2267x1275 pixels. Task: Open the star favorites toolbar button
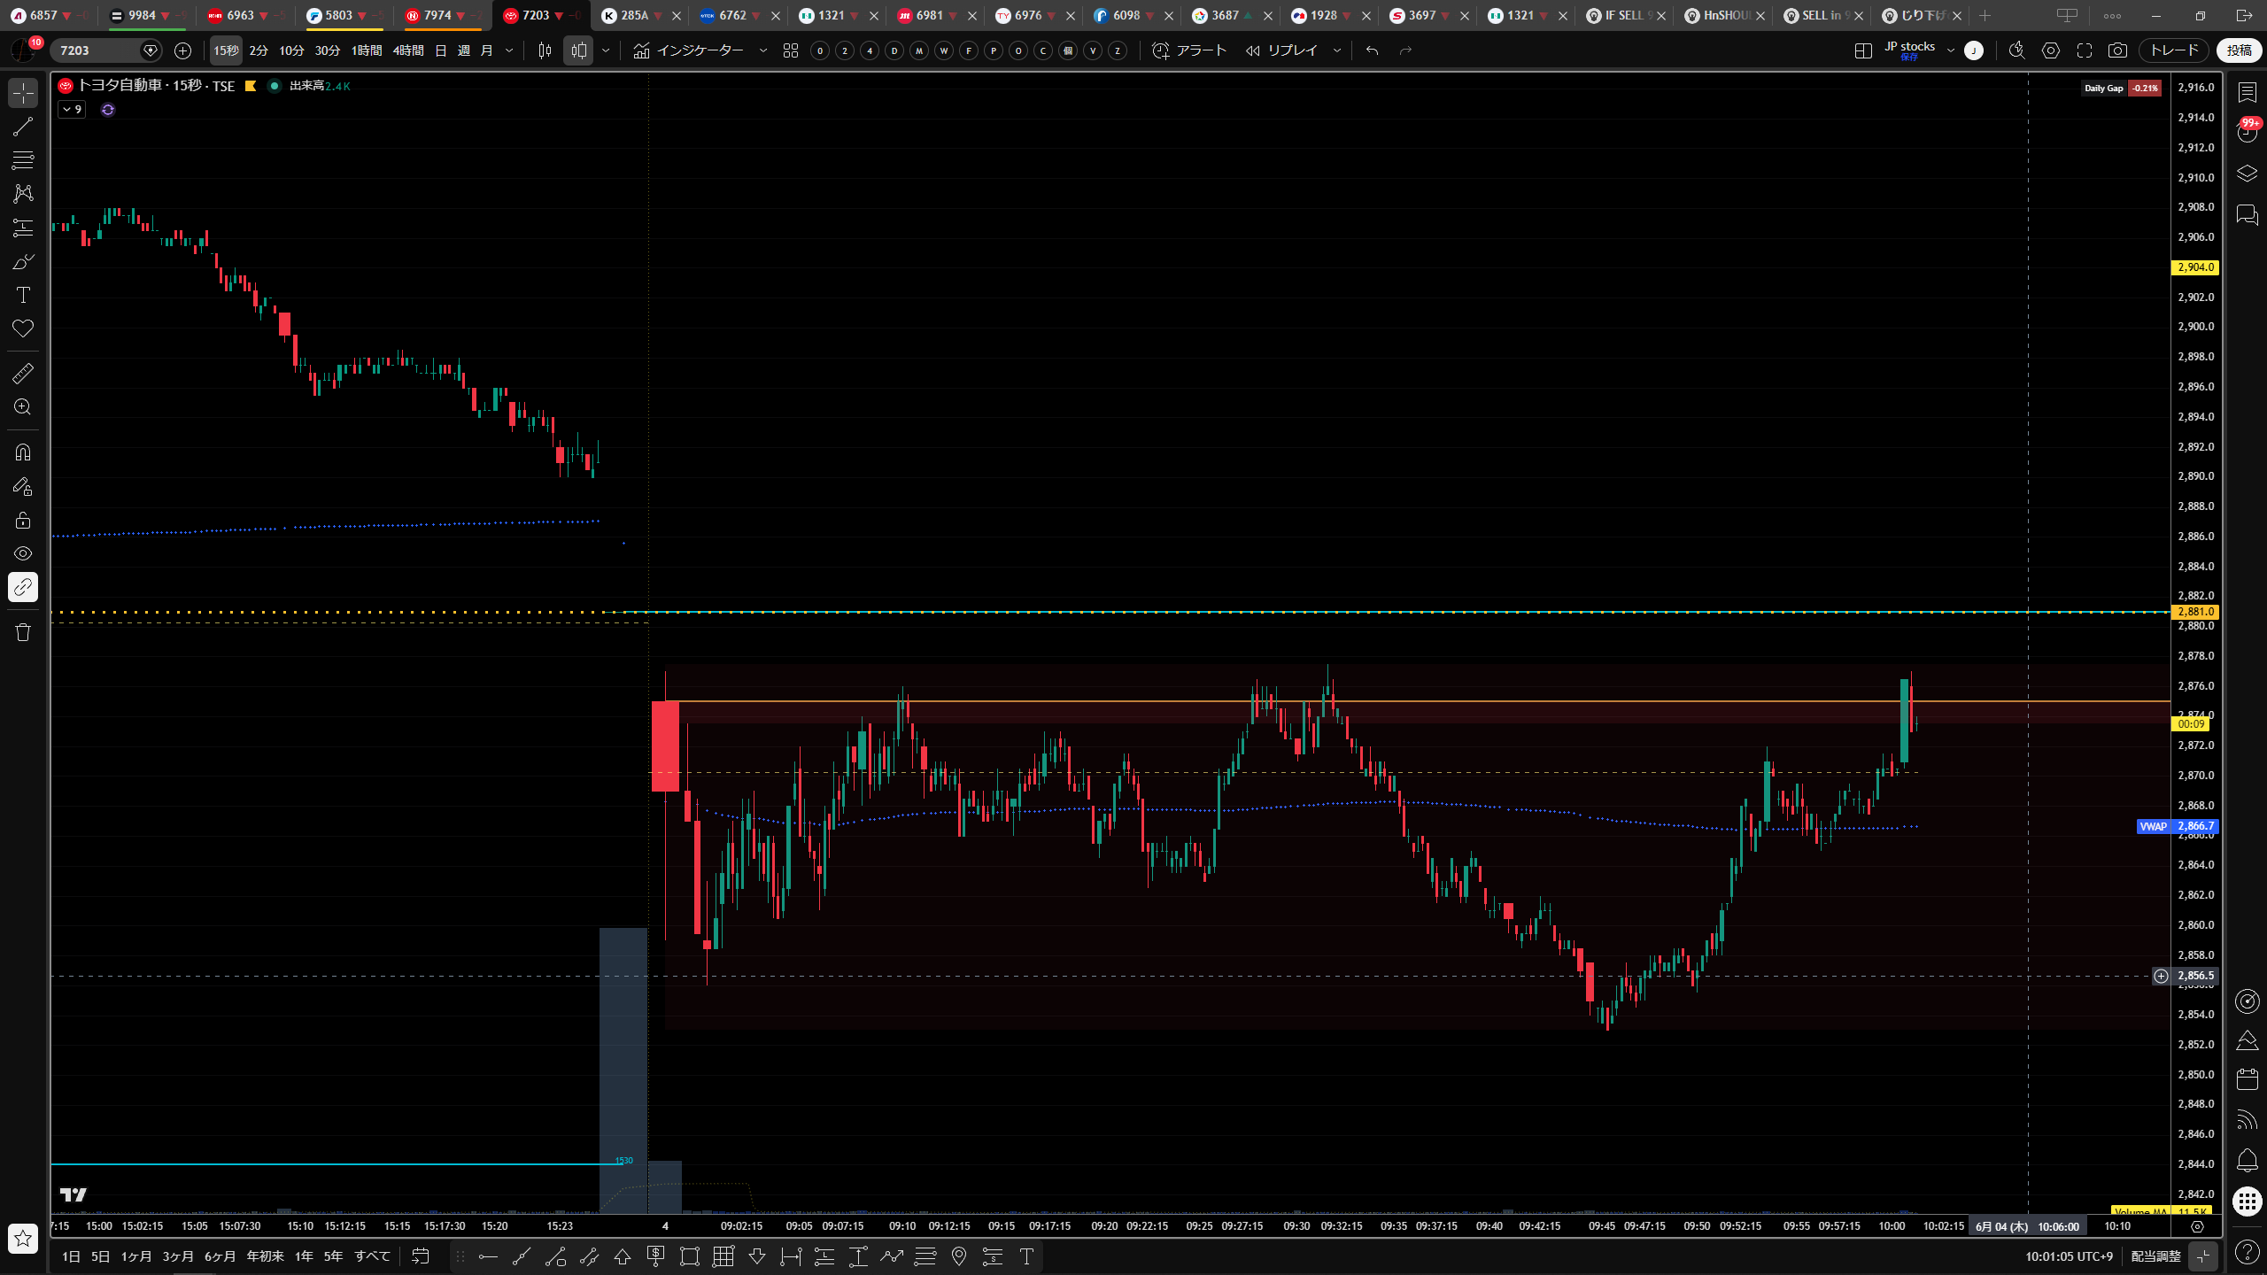point(23,1239)
